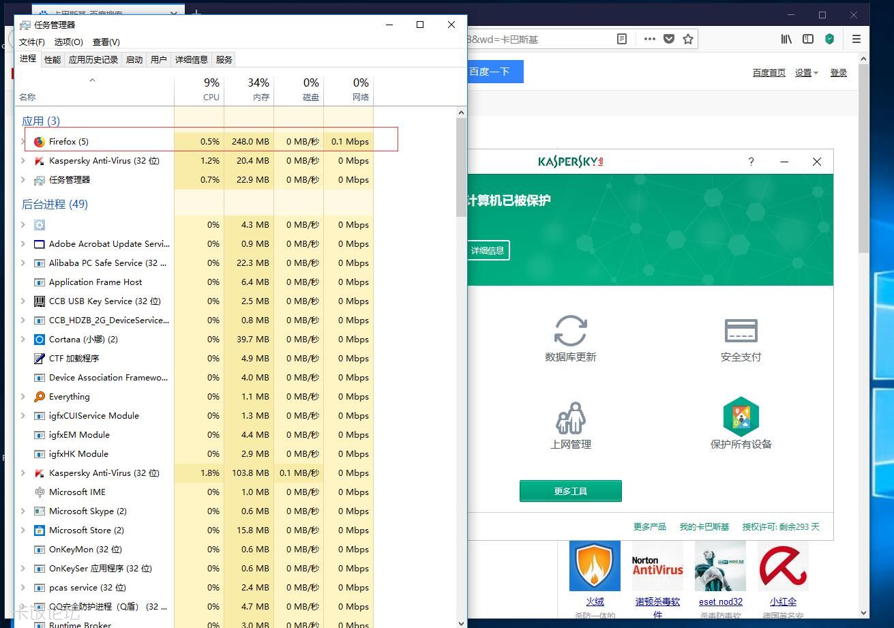Open the 设置 dropdown on Baidu page

807,73
